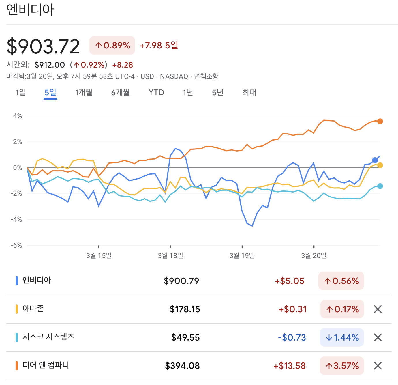398x385 pixels.
Task: Click the ↑0.17% badge for 아마존
Action: pyautogui.click(x=342, y=309)
